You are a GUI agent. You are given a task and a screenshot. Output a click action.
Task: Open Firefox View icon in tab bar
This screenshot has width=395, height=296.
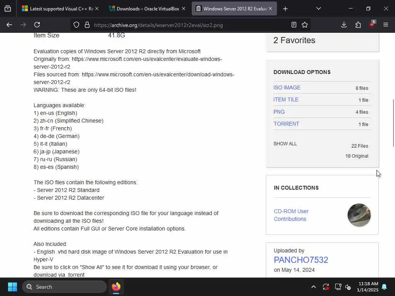click(x=8, y=9)
